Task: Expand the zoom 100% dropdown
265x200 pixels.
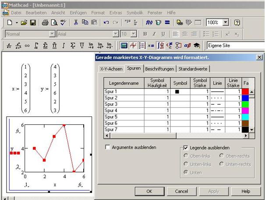Action: pos(226,22)
